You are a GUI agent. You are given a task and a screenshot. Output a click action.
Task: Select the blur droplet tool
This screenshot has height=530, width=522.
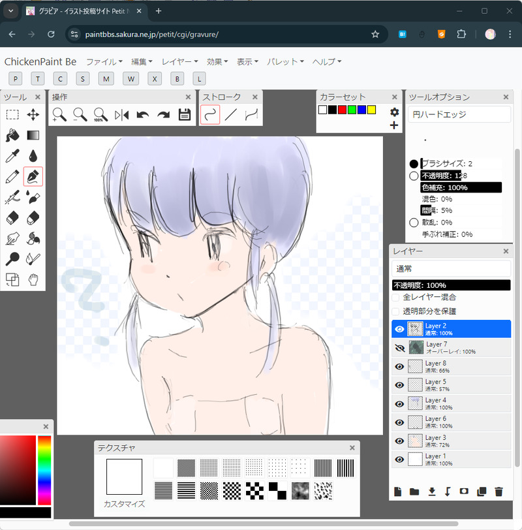[33, 156]
